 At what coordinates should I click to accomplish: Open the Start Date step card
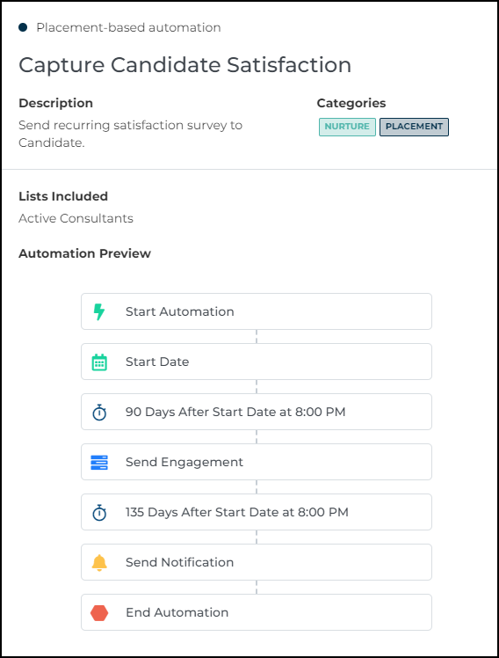click(257, 362)
